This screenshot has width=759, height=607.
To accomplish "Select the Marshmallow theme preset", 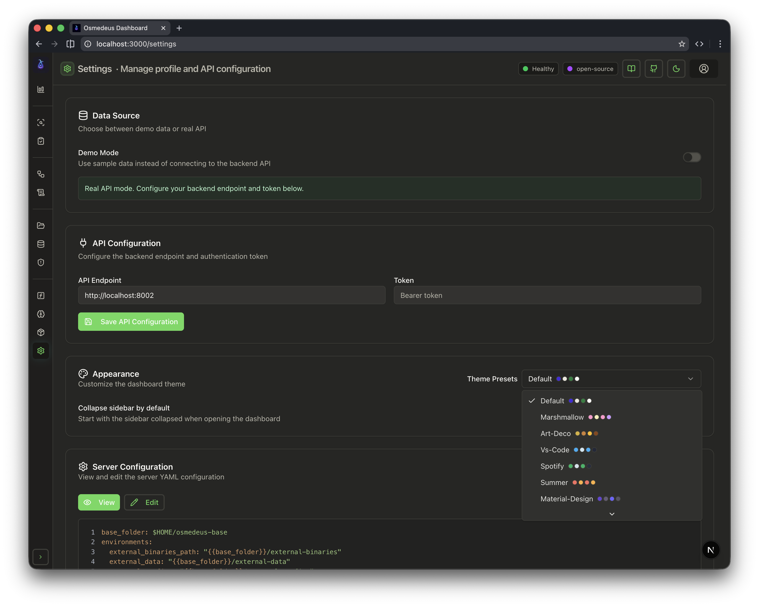I will click(562, 417).
